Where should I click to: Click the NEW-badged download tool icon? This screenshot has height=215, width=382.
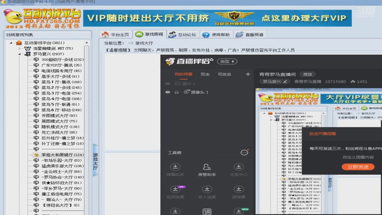click(239, 211)
